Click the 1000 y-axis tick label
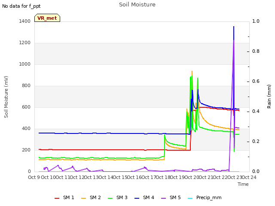This screenshot has width=275, height=206. [x=25, y=64]
